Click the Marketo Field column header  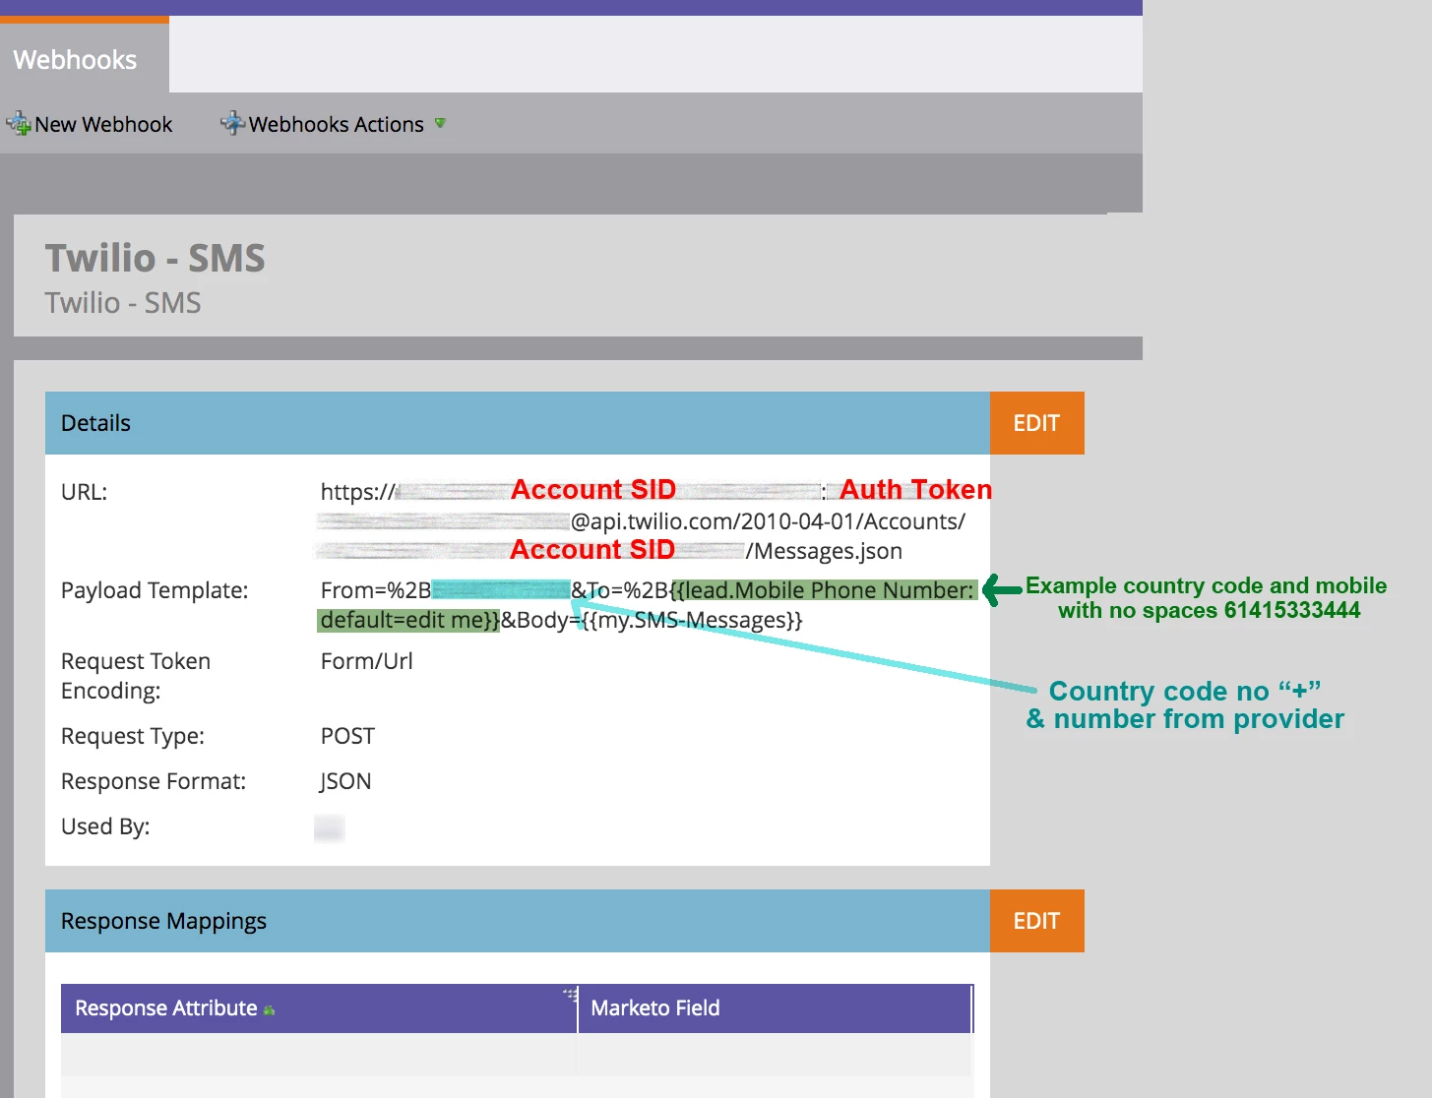776,1008
